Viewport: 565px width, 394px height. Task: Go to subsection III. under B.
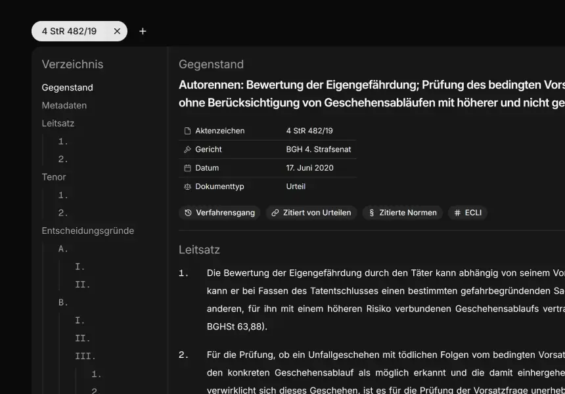[x=85, y=357]
